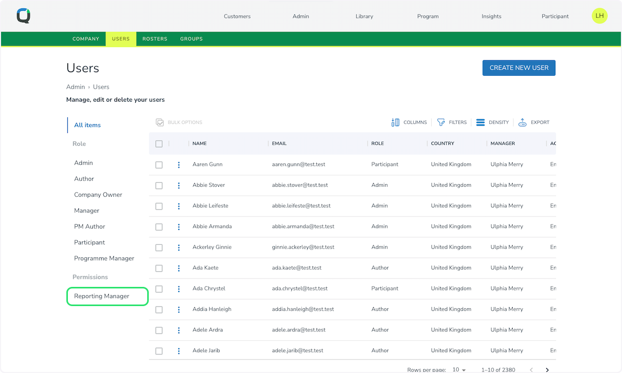622x373 pixels.
Task: Select checkbox for Ackerley Ginnie
Action: point(159,247)
